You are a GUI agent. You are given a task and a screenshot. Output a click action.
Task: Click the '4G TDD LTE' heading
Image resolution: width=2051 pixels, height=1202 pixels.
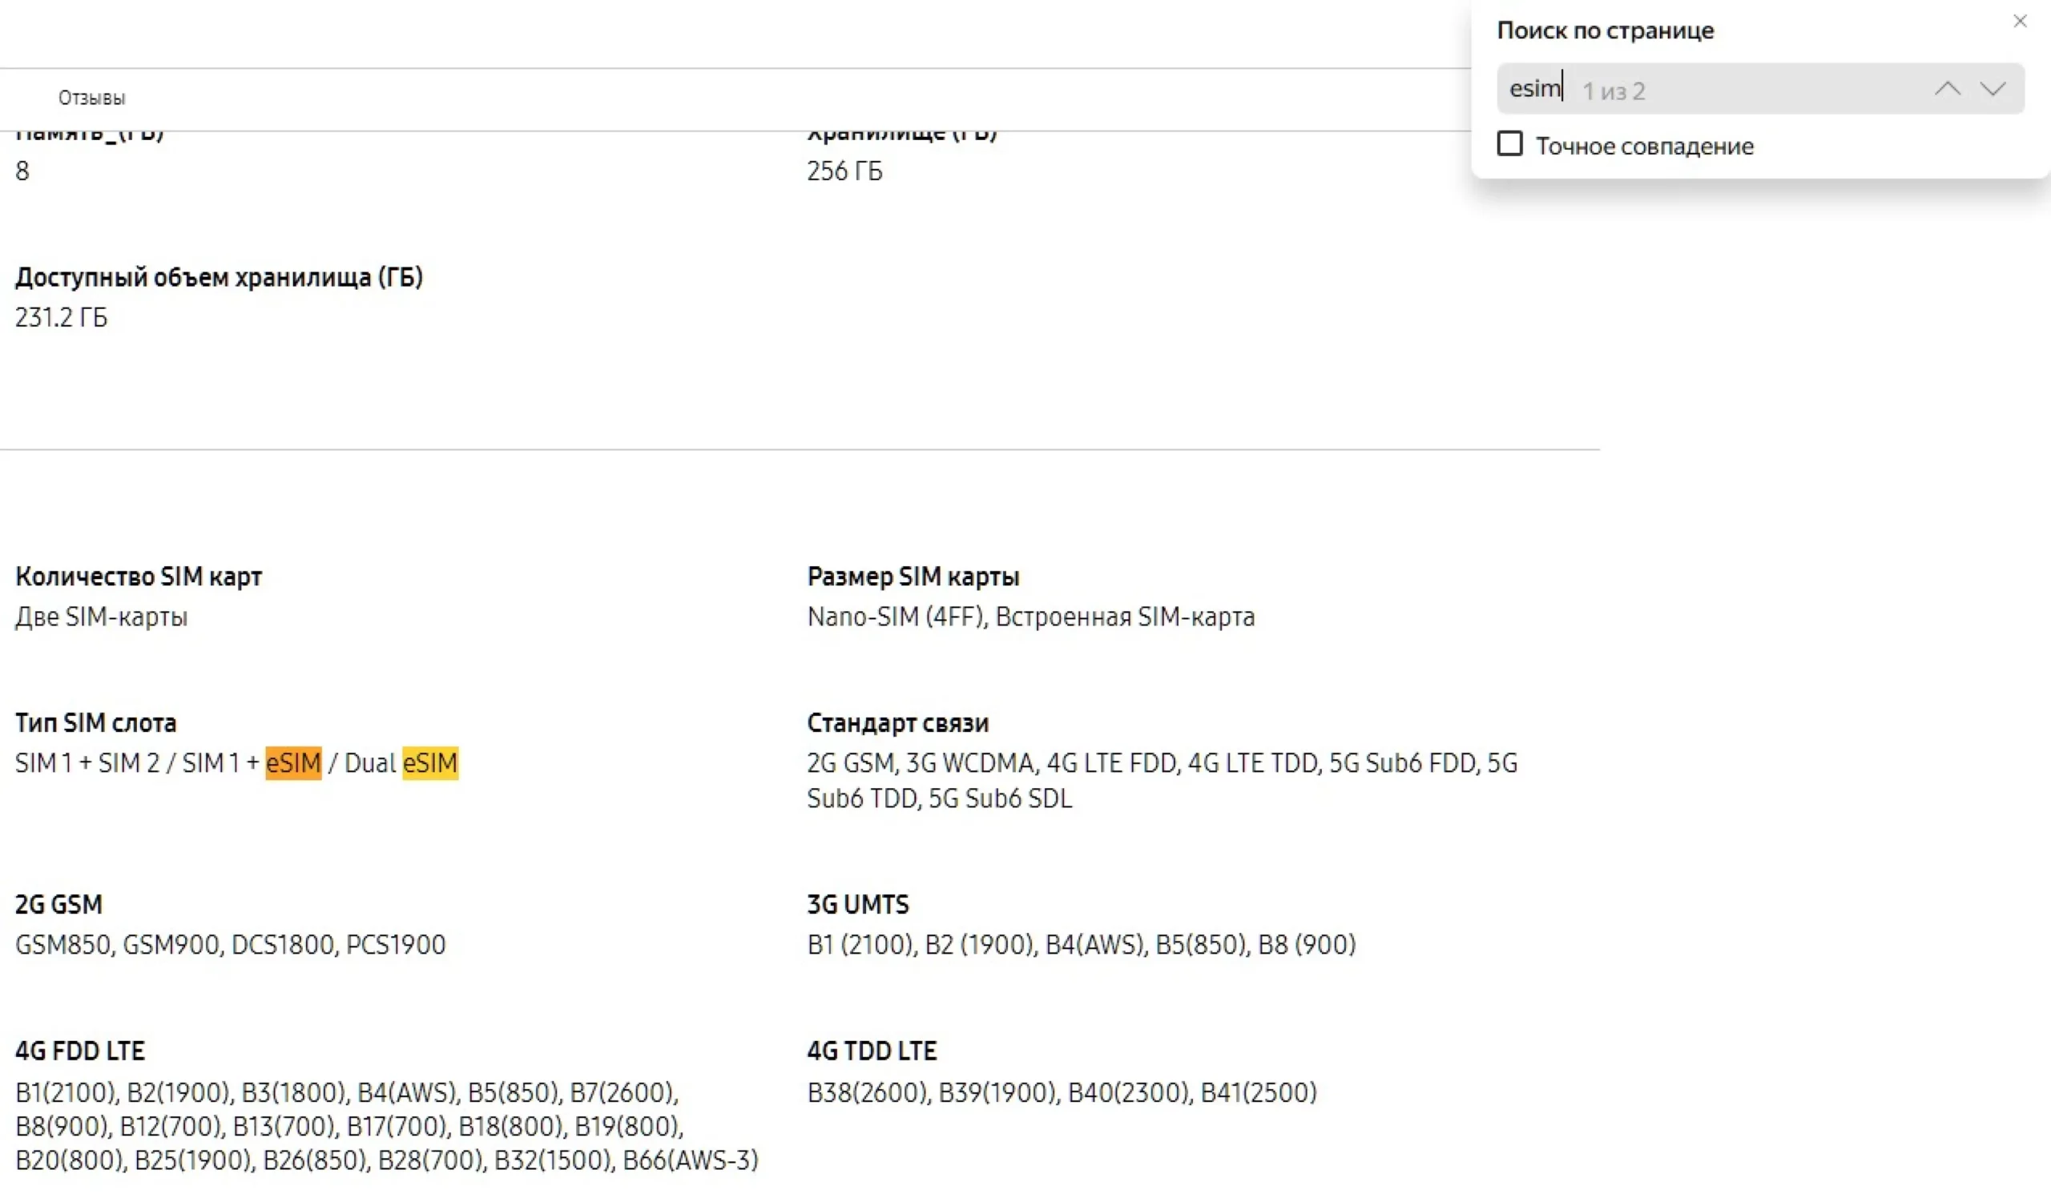871,1051
